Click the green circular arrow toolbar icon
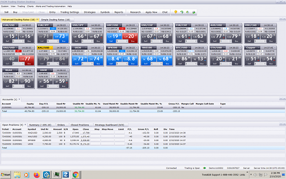 [182, 12]
